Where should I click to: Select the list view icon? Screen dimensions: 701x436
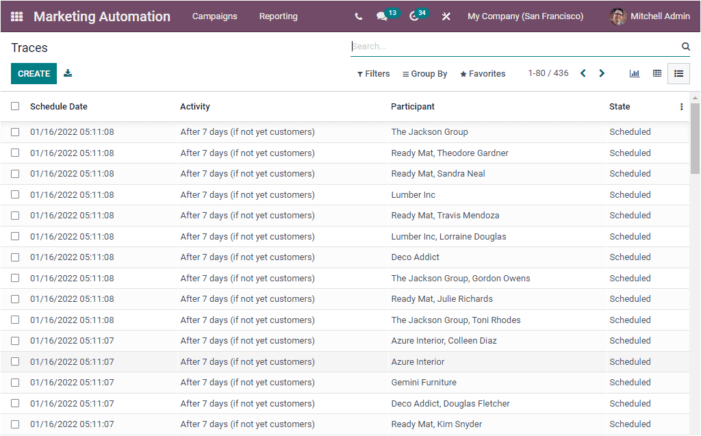point(678,73)
